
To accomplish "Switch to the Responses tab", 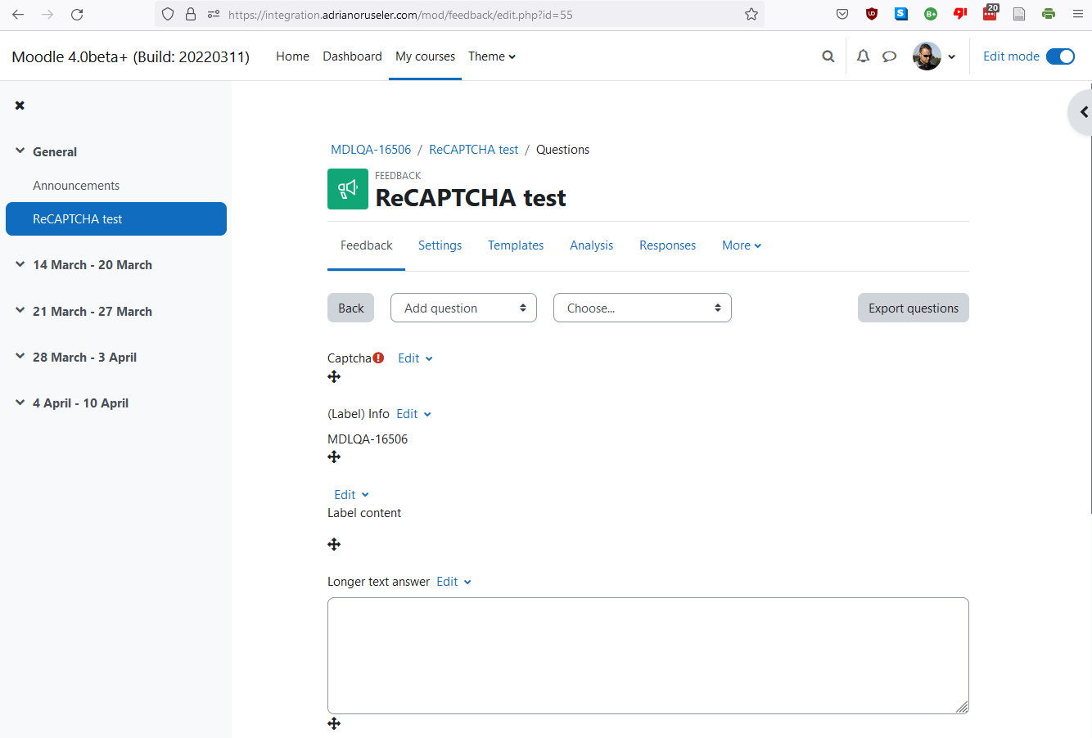I will pyautogui.click(x=667, y=245).
